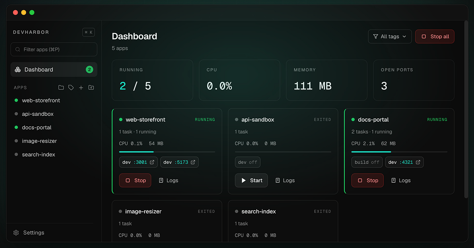Click the search magnifier icon in filter box
This screenshot has width=474, height=248.
(18, 50)
